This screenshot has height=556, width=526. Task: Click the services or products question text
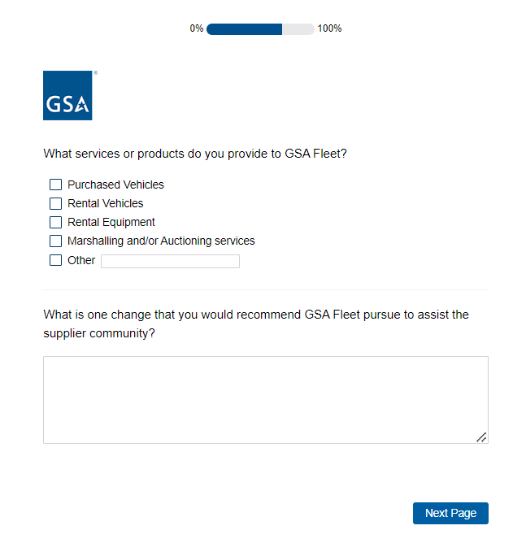pyautogui.click(x=195, y=153)
